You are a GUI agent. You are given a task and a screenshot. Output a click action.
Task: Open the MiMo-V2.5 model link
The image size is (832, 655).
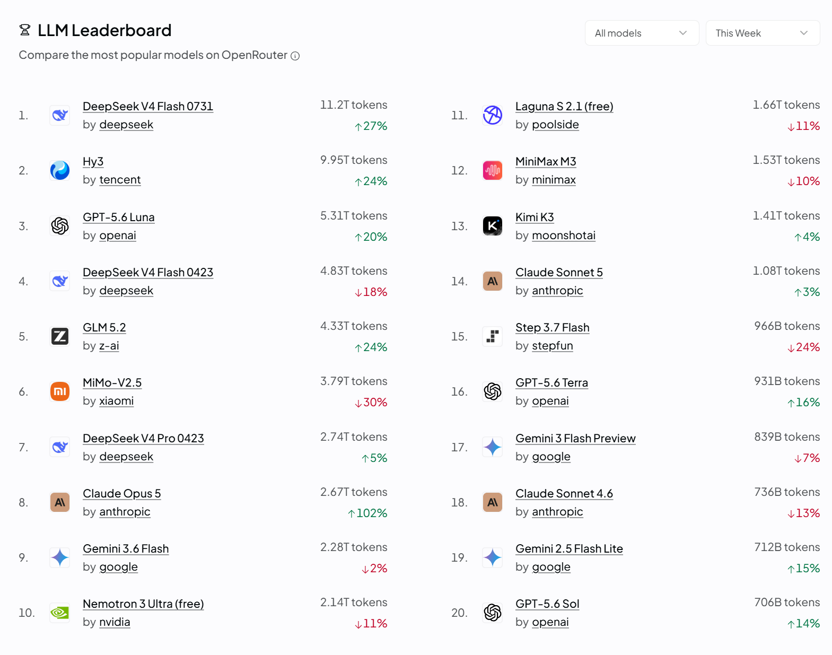[x=112, y=383]
